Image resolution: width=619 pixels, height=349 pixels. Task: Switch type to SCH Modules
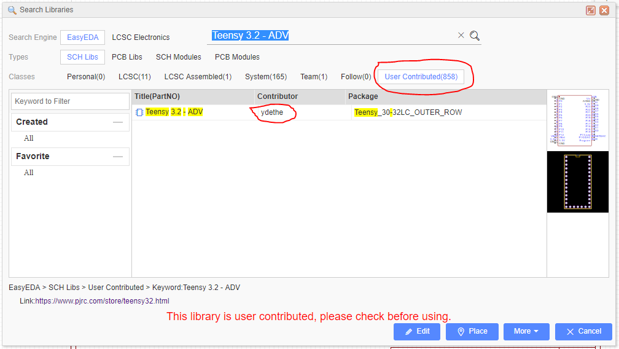click(179, 57)
